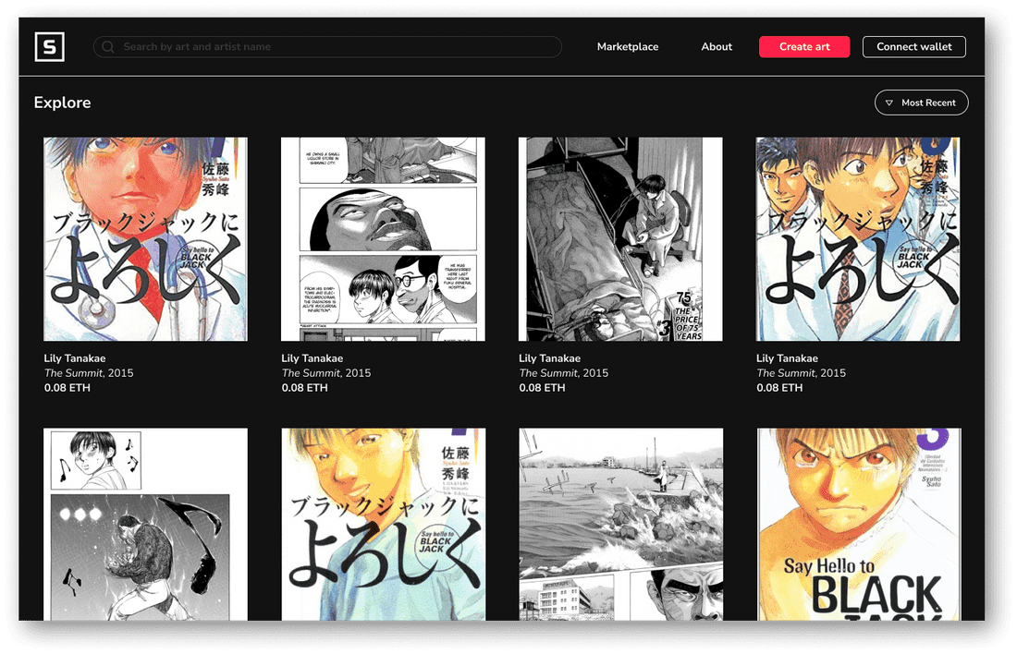Open the two-doctors manga cover in first row
This screenshot has height=654, width=1017.
pos(857,238)
